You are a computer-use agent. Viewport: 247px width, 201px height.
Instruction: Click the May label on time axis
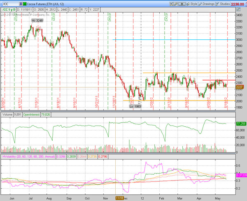(x=217, y=199)
